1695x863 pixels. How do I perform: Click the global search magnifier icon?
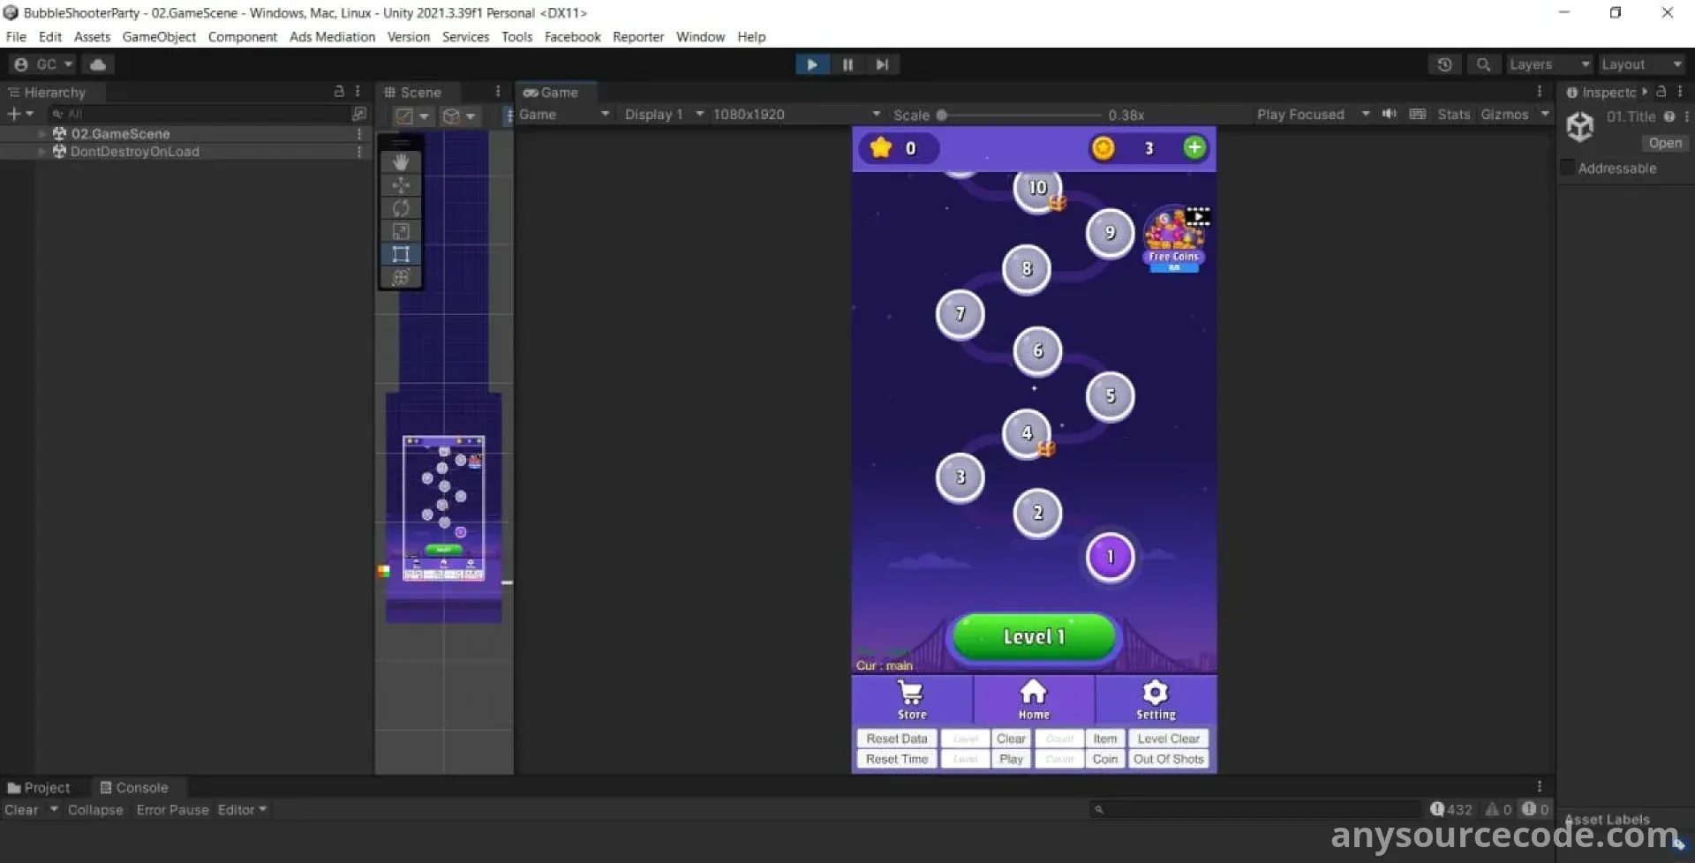click(x=1483, y=64)
